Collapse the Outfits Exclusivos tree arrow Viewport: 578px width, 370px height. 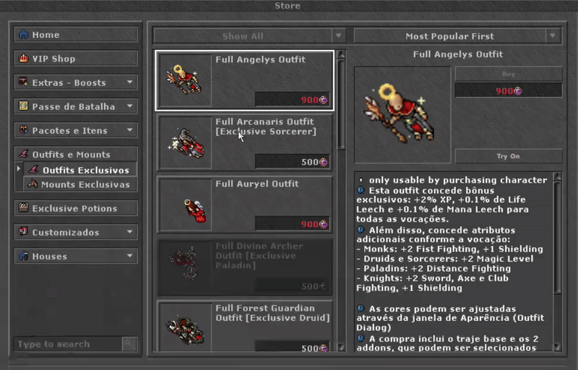click(x=19, y=169)
